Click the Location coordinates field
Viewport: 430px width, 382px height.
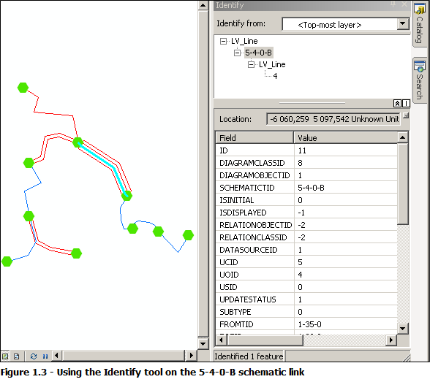tap(333, 119)
